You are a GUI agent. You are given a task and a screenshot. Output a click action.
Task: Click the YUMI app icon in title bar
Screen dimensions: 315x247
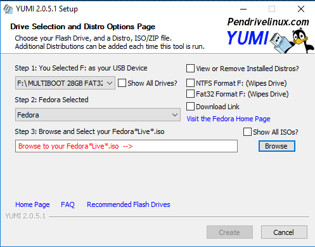(x=8, y=10)
